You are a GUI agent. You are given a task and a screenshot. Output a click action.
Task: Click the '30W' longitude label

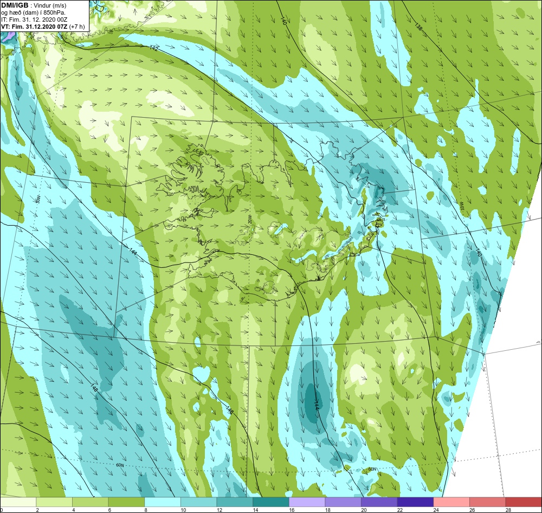point(38,200)
